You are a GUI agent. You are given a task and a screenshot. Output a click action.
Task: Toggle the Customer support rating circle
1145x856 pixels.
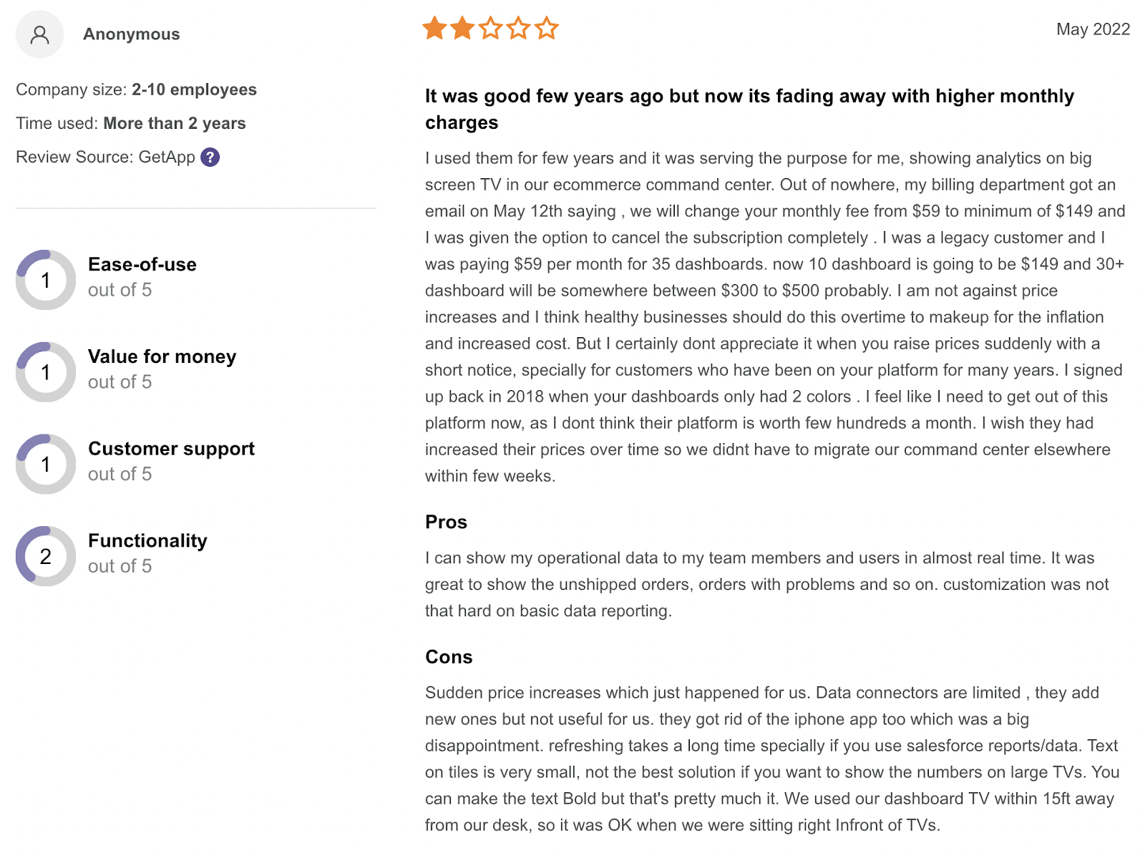pyautogui.click(x=45, y=464)
